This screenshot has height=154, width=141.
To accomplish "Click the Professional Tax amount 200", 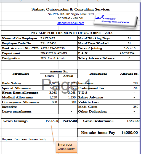I will tap(129, 88).
